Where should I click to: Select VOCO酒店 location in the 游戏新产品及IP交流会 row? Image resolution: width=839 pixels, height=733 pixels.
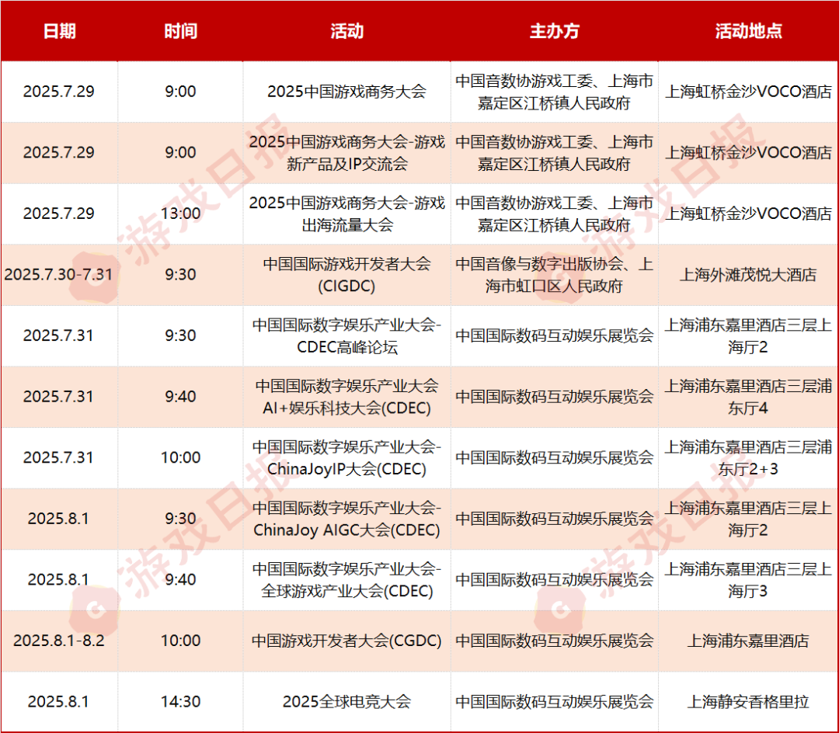coord(748,152)
